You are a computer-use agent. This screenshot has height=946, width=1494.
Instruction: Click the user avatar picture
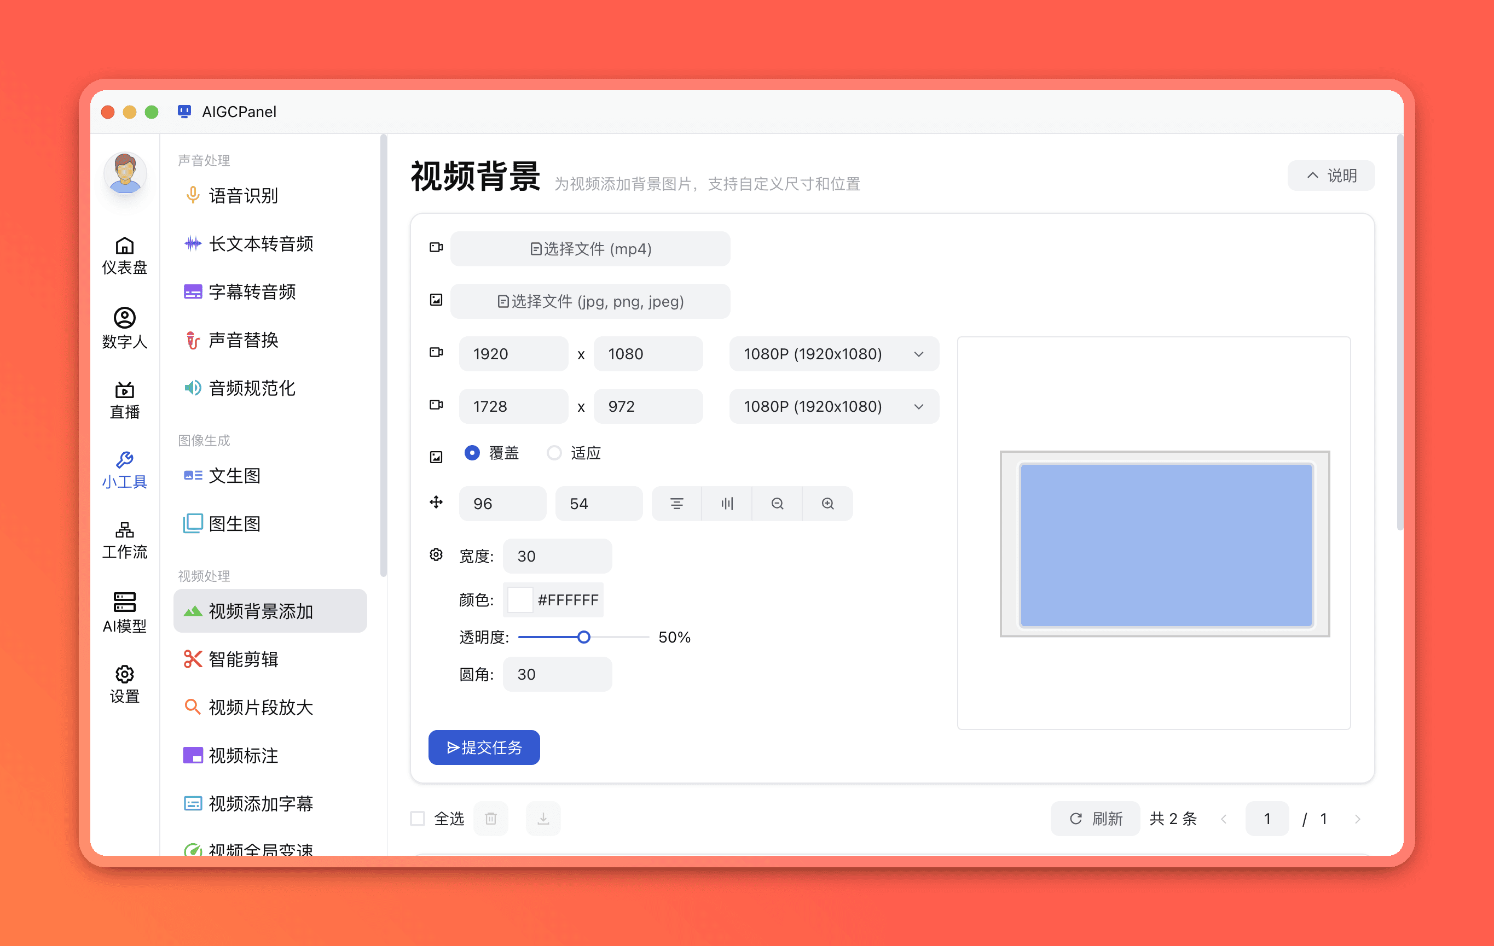point(125,173)
